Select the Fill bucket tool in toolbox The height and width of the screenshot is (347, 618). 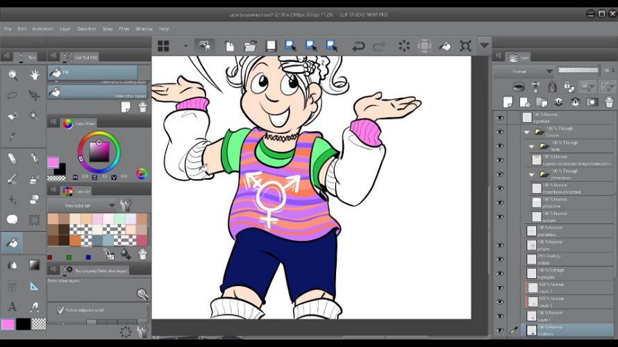coord(12,243)
